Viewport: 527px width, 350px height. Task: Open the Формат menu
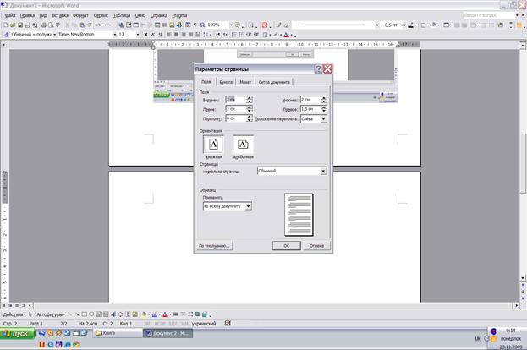click(x=80, y=15)
